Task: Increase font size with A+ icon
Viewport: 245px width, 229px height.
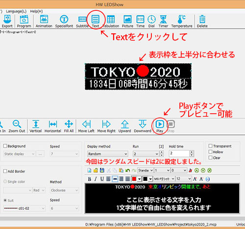Action: pyautogui.click(x=195, y=179)
